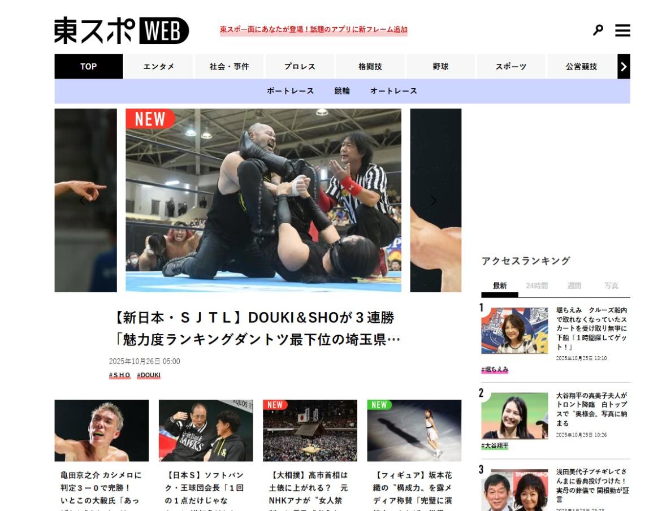Screen dimensions: 649x511
Task: Switch ranking to 週間 tab
Action: [x=574, y=286]
